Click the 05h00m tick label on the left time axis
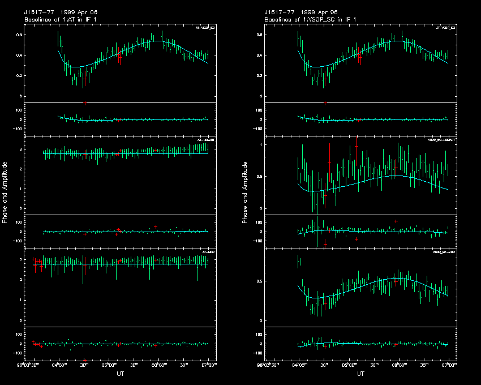The image size is (481, 385). point(109,365)
